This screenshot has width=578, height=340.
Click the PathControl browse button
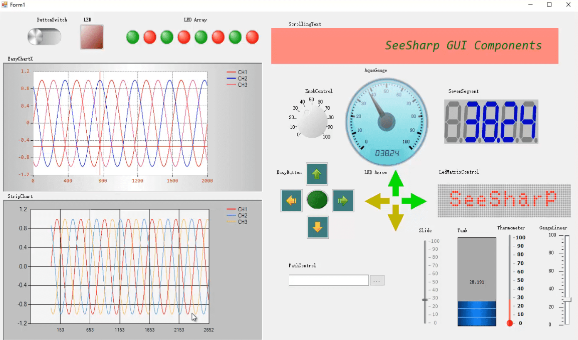[377, 281]
